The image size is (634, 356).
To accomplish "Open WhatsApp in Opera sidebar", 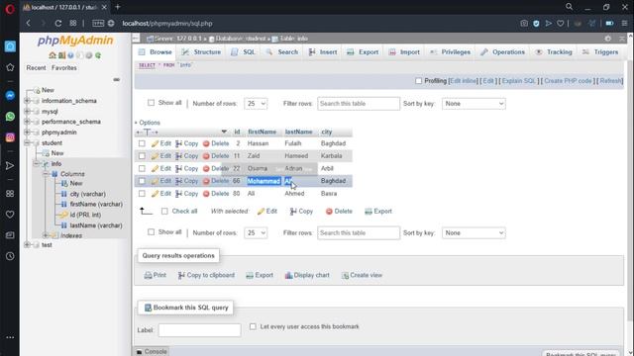I will (x=10, y=117).
